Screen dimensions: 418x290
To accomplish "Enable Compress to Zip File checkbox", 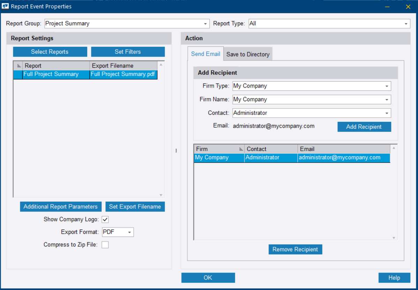I will (105, 245).
